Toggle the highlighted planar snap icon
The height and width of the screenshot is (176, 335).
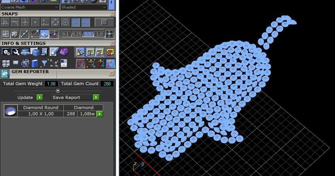[44, 34]
